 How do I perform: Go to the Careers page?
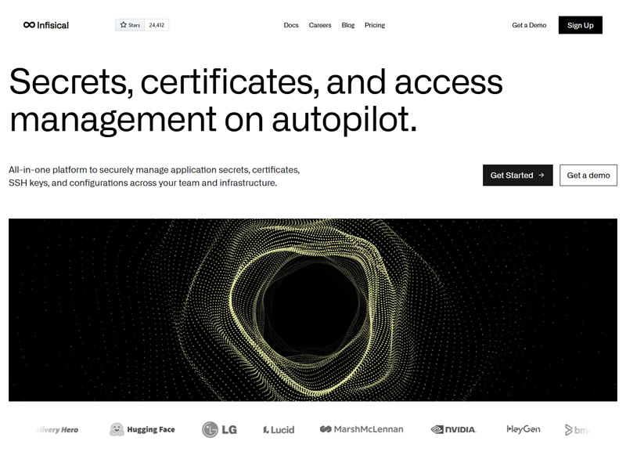click(320, 25)
